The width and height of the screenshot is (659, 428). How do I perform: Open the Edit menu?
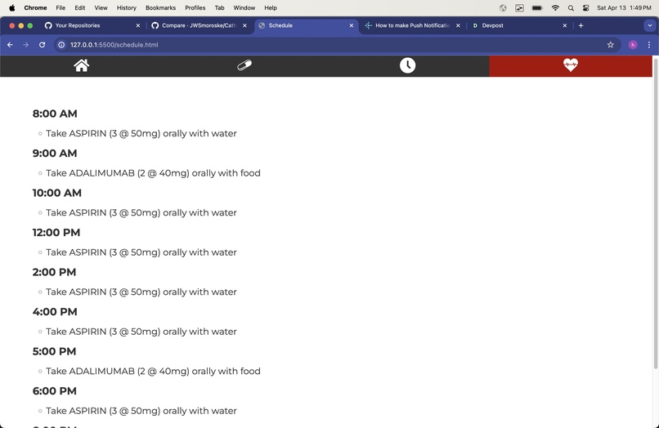80,7
